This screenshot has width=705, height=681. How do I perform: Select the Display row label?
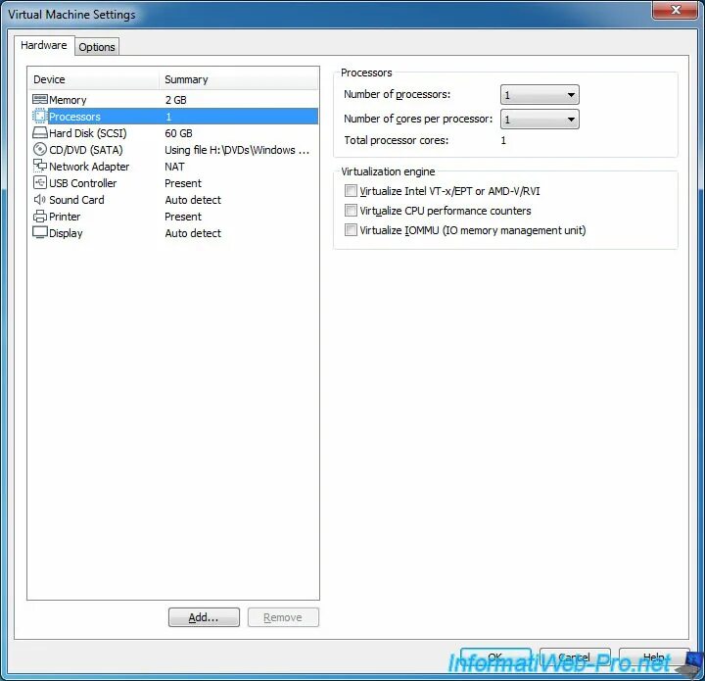[66, 233]
